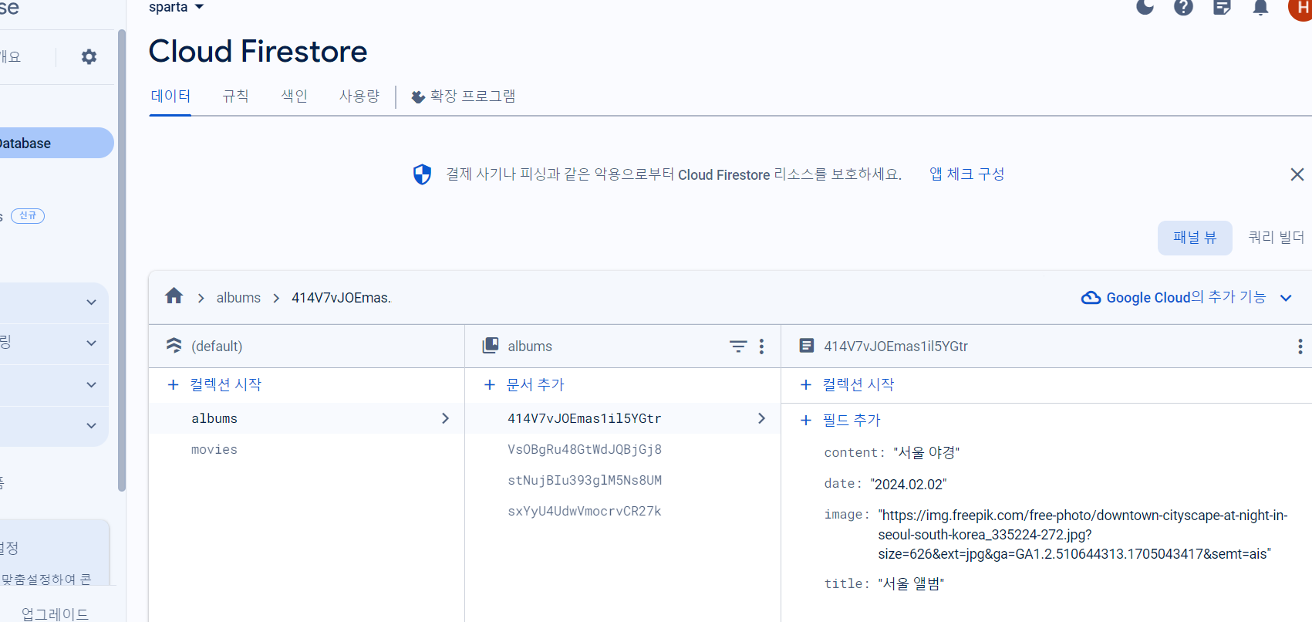Click the 신규 badge in sidebar
This screenshot has width=1312, height=622.
click(28, 215)
